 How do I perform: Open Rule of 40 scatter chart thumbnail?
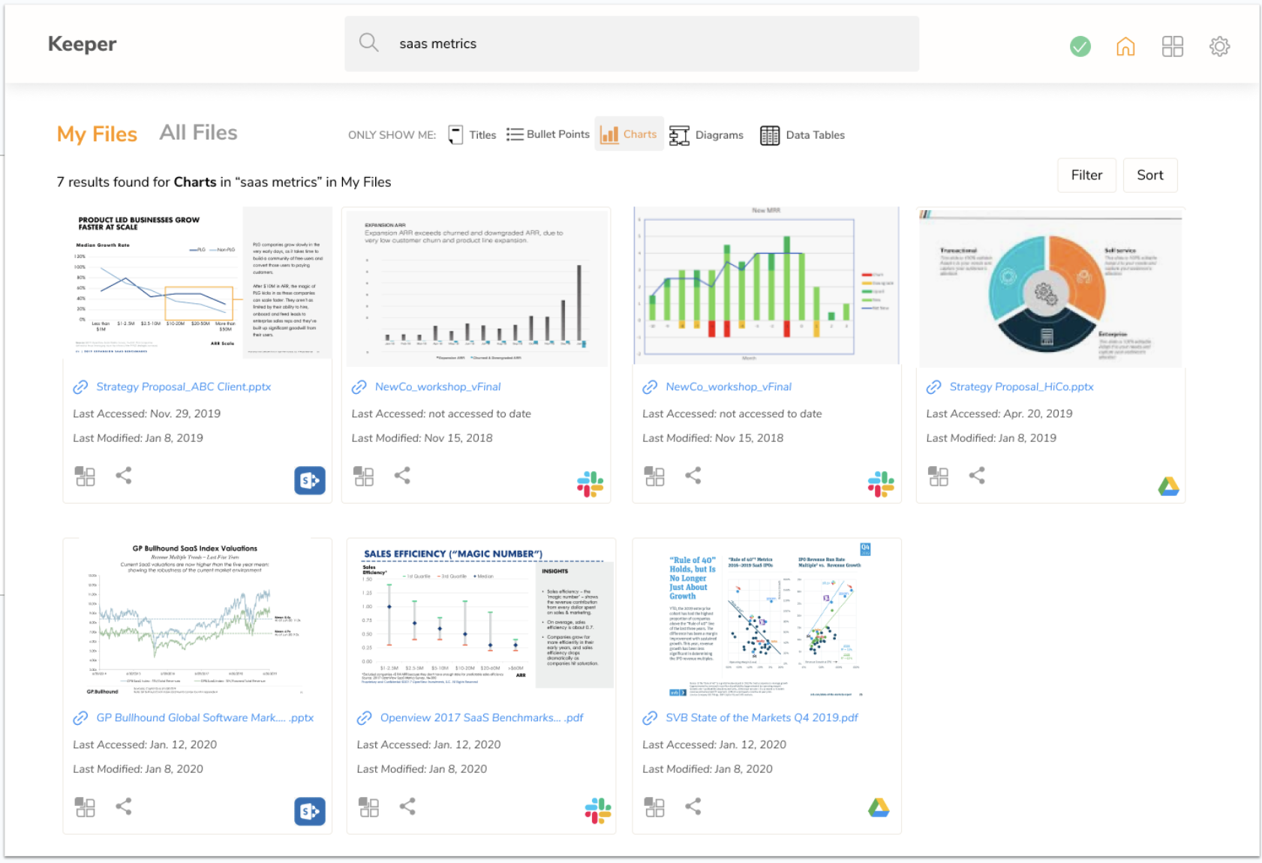pyautogui.click(x=766, y=618)
